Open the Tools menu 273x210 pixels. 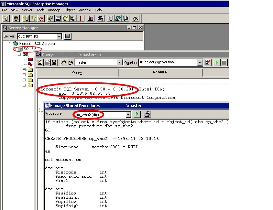[40, 10]
